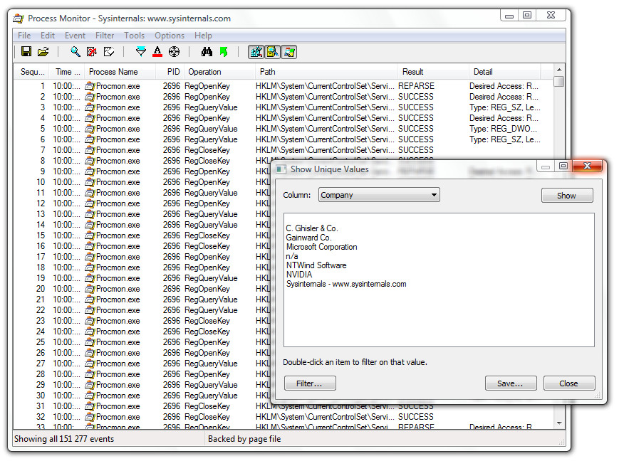Click scroll-up arrow of event list

pyautogui.click(x=559, y=70)
